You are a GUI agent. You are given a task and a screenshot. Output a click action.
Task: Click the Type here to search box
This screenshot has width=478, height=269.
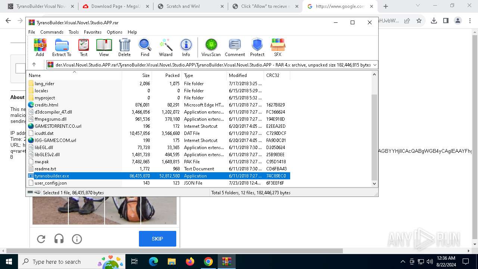(71, 262)
